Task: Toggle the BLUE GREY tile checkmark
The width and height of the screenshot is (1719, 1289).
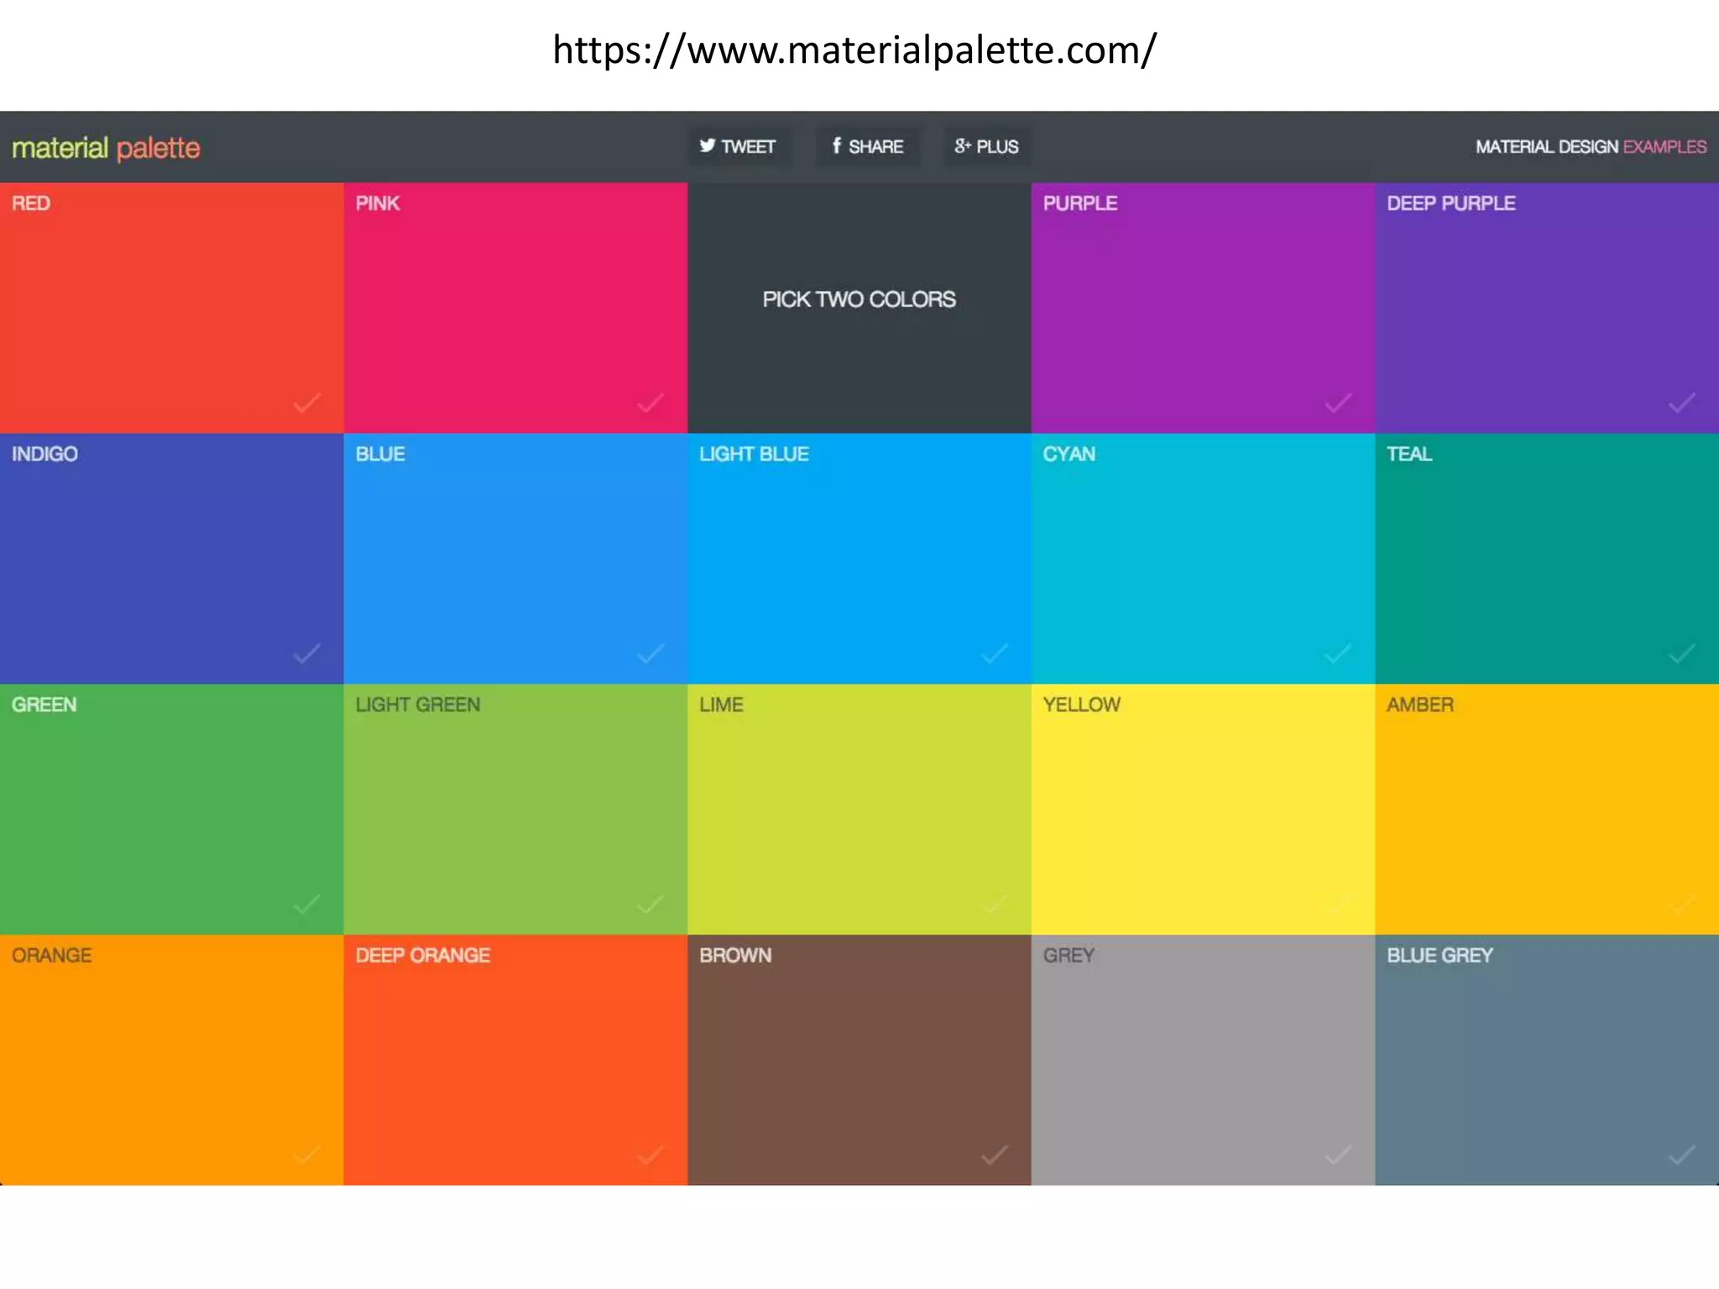Action: click(x=1682, y=1155)
